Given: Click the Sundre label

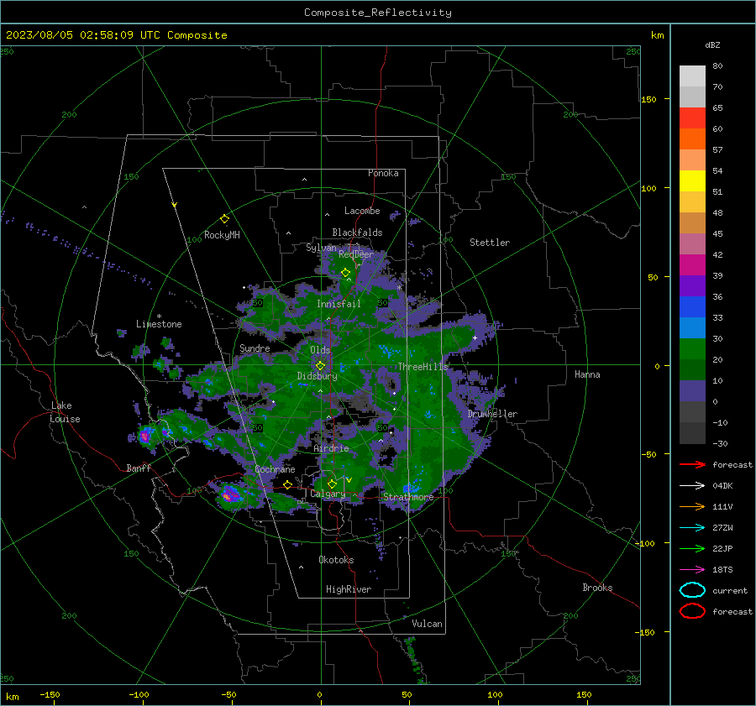Looking at the screenshot, I should pos(255,348).
